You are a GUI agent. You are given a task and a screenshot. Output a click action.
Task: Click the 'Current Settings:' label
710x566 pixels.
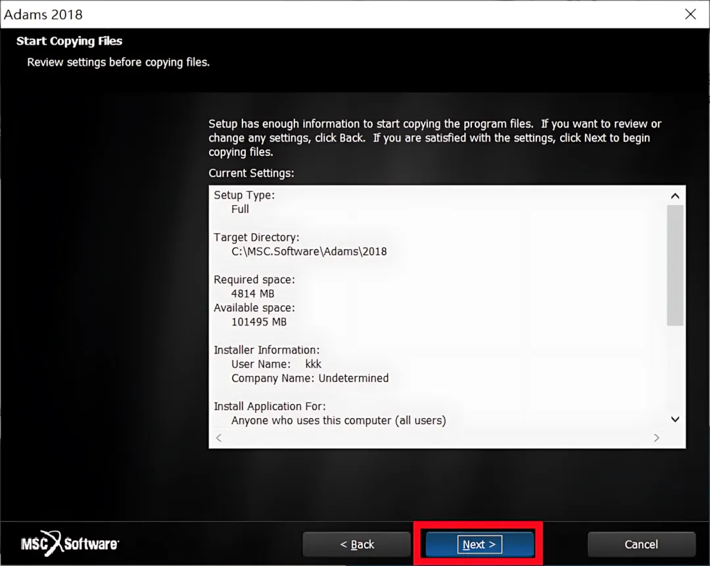point(251,174)
